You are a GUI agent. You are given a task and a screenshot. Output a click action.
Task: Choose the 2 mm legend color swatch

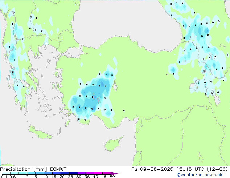(x=31, y=173)
